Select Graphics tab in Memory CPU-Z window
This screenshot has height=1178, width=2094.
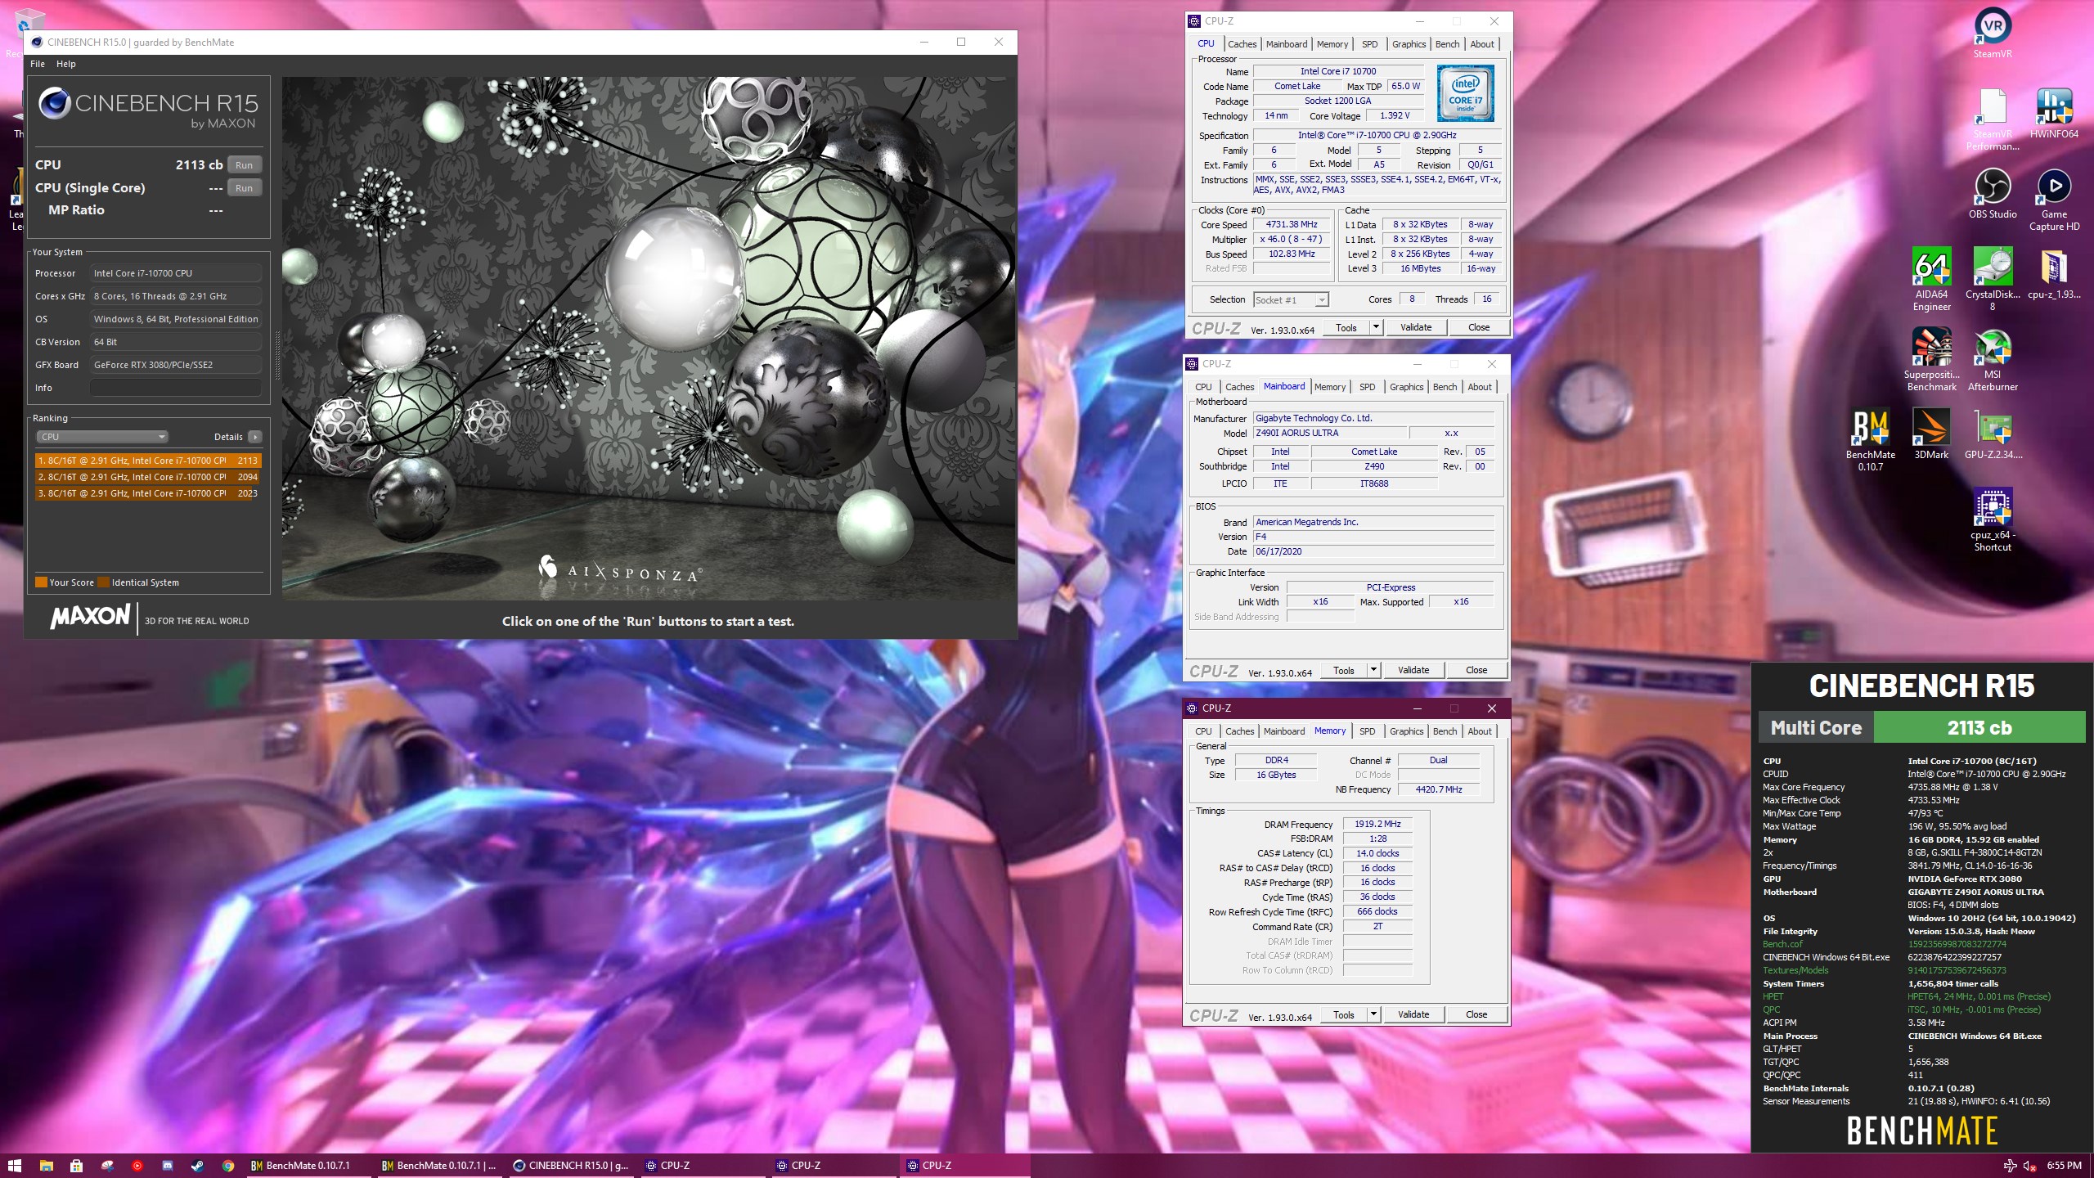tap(1406, 731)
